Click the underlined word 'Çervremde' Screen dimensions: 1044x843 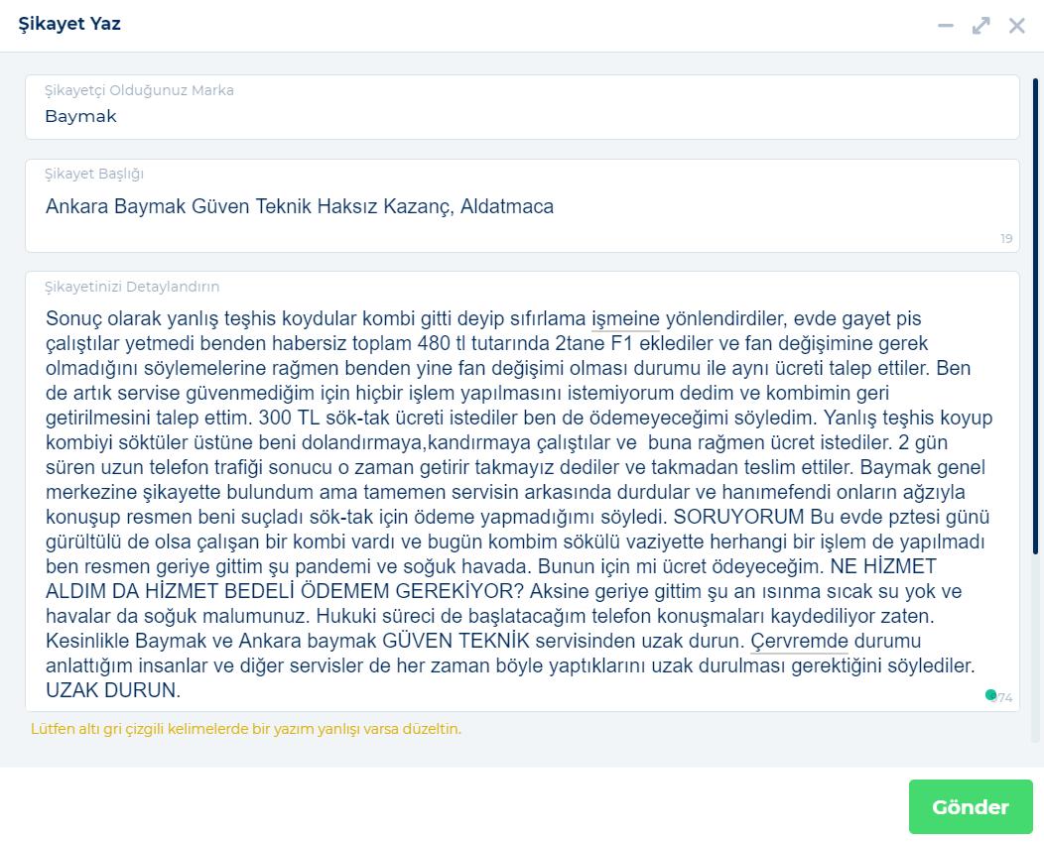[799, 642]
